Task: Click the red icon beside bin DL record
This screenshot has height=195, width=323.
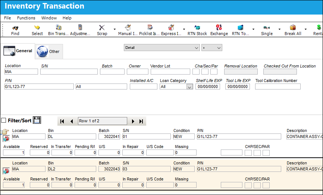Action: click(6, 138)
